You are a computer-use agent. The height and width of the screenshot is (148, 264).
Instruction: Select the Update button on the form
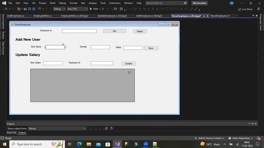point(129,64)
